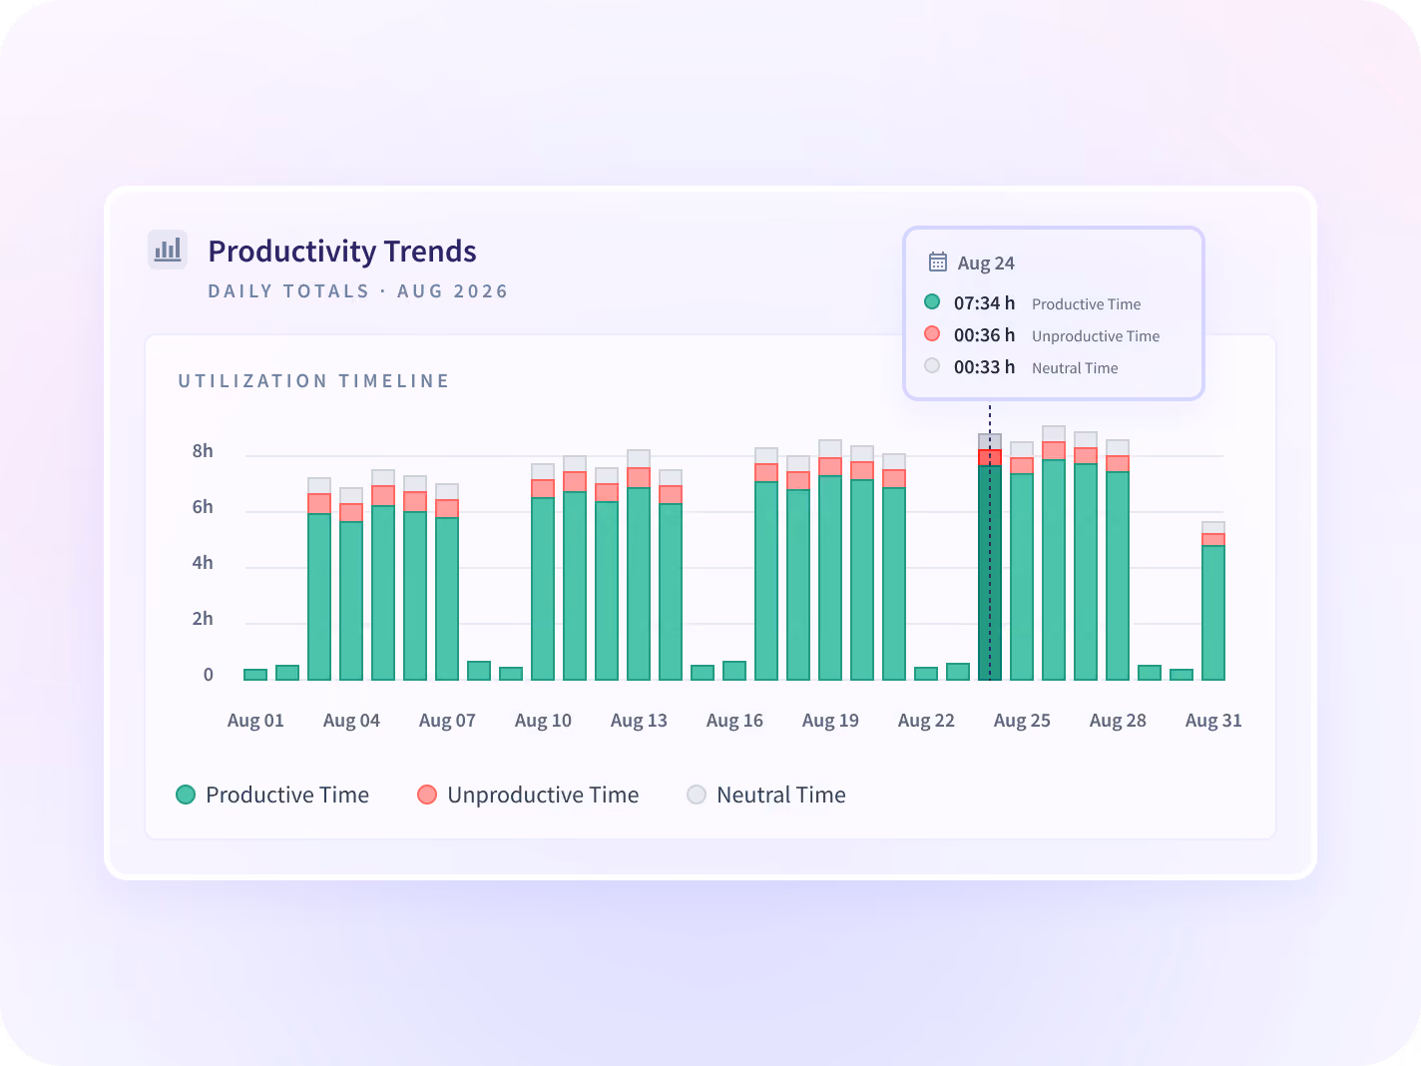Click the red dot beside 00:36 h
Screen dimensions: 1421x1066
[x=932, y=333]
